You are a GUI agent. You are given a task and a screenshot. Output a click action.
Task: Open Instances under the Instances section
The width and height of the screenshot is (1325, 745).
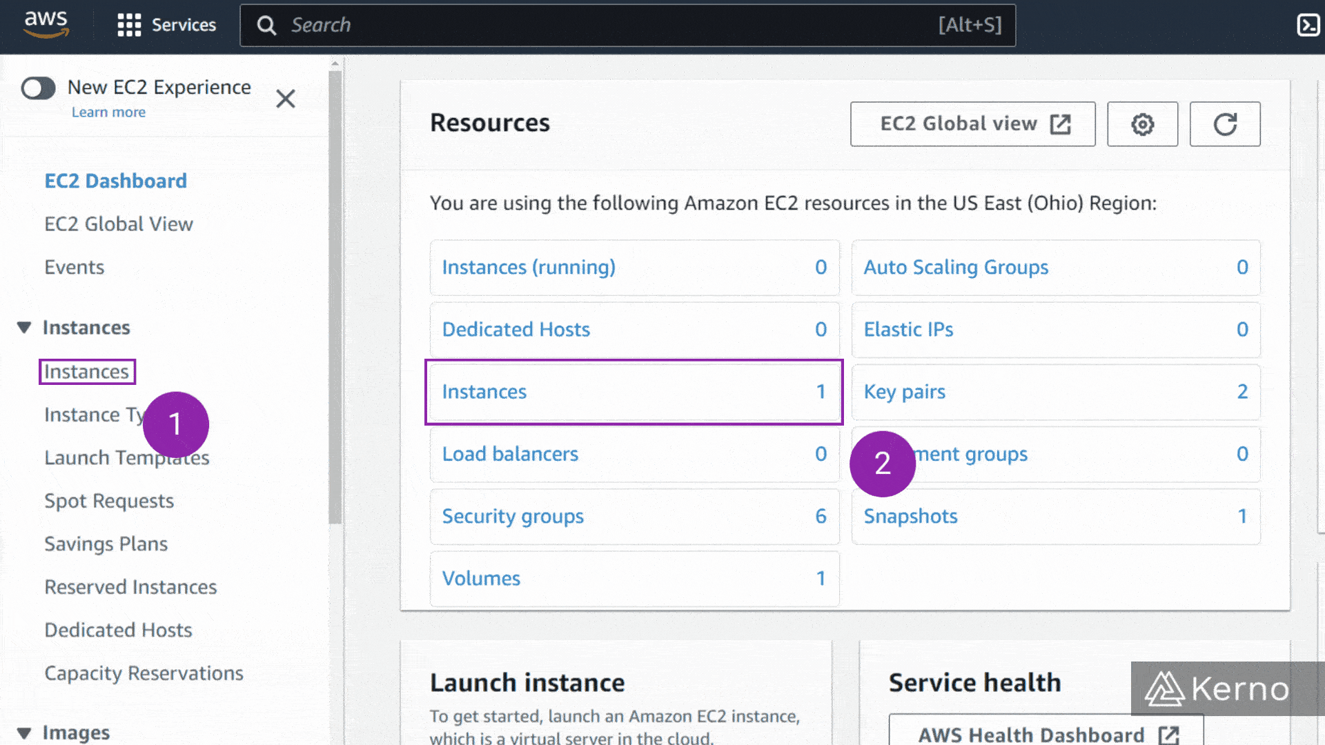[87, 372]
